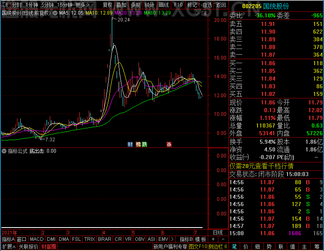This screenshot has height=251, width=324.
Task: Switch indicator to BRAR
Action: 104,239
